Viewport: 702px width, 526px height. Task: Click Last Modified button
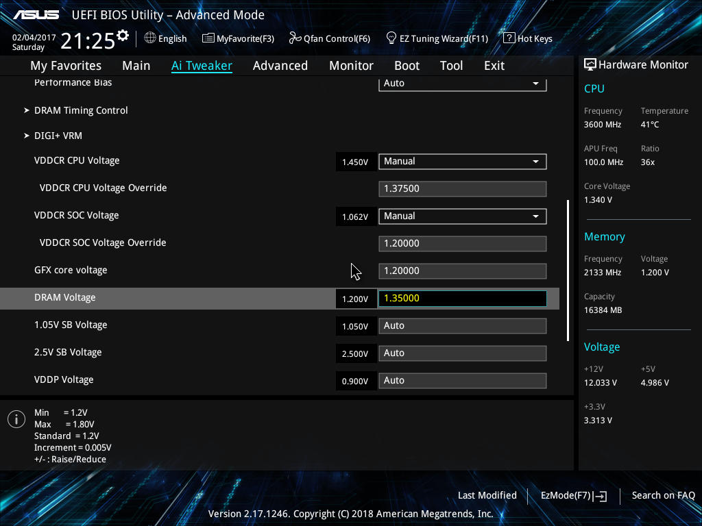click(487, 496)
